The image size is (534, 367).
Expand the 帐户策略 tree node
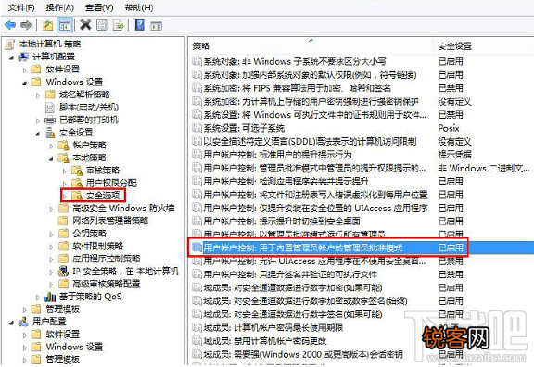[51, 146]
